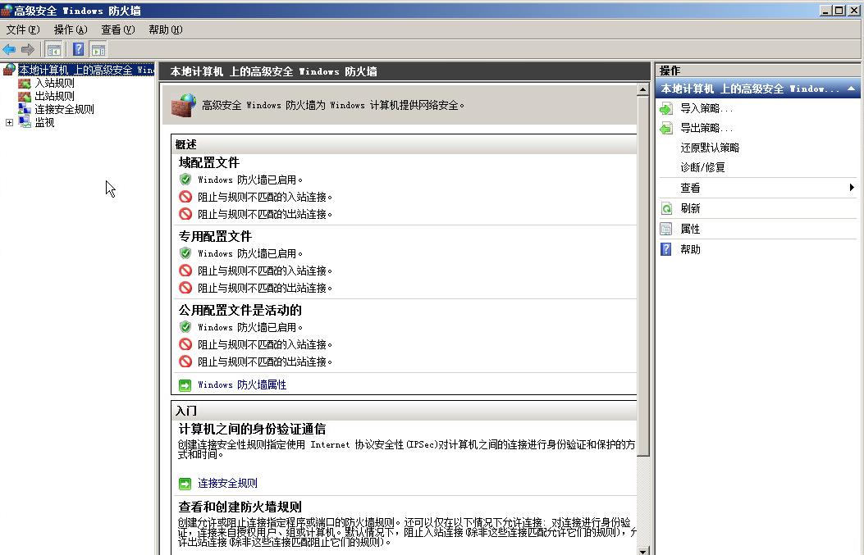The width and height of the screenshot is (864, 555).
Task: Click the 导出策略 green arrow icon
Action: (666, 128)
